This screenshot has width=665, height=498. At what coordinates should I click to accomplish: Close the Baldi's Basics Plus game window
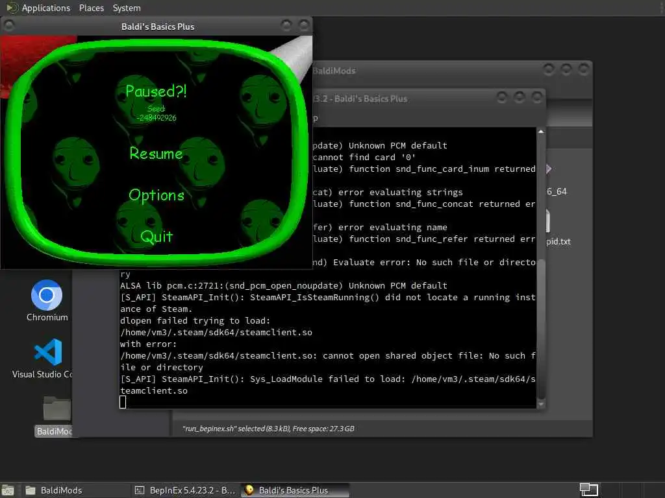(x=304, y=26)
